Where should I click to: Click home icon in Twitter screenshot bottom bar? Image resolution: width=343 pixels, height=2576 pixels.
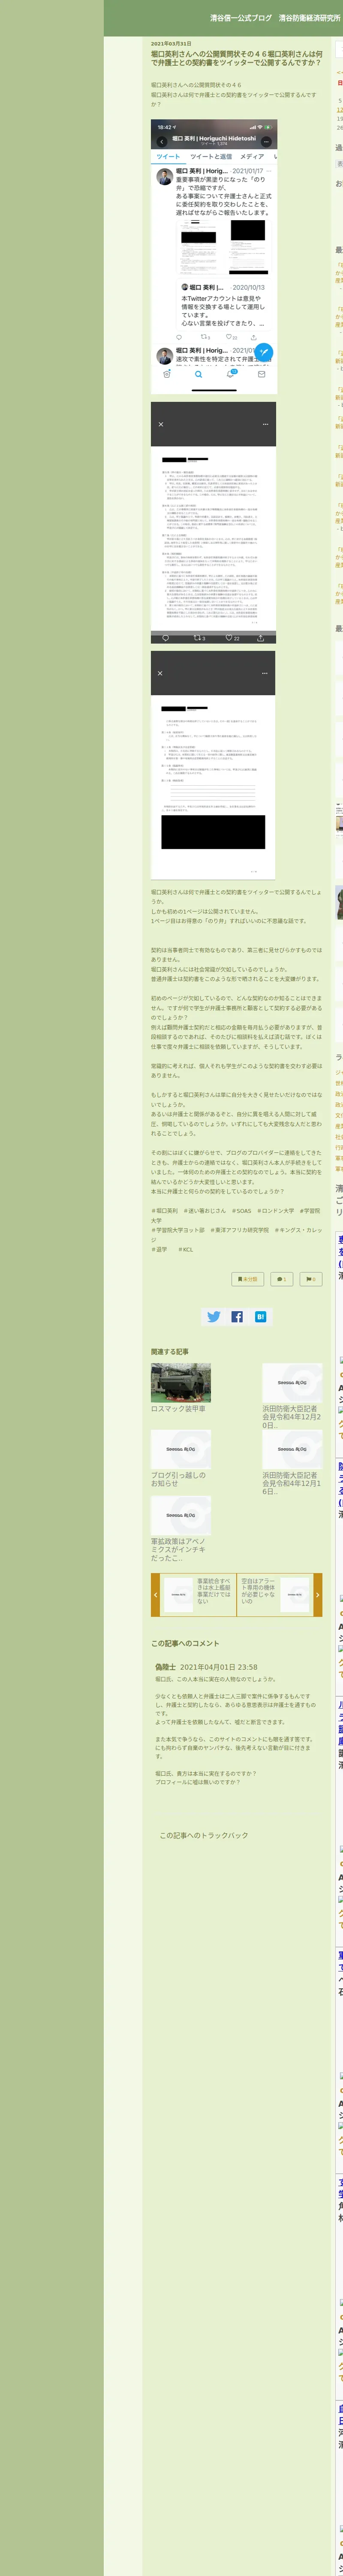pos(167,374)
